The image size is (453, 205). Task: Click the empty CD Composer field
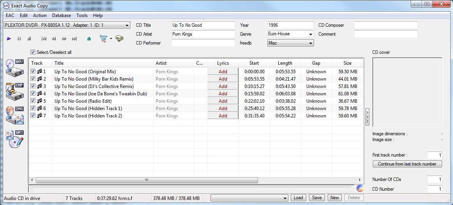[x=386, y=25]
